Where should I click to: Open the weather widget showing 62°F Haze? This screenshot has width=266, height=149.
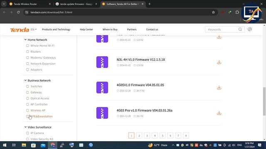click(x=158, y=145)
